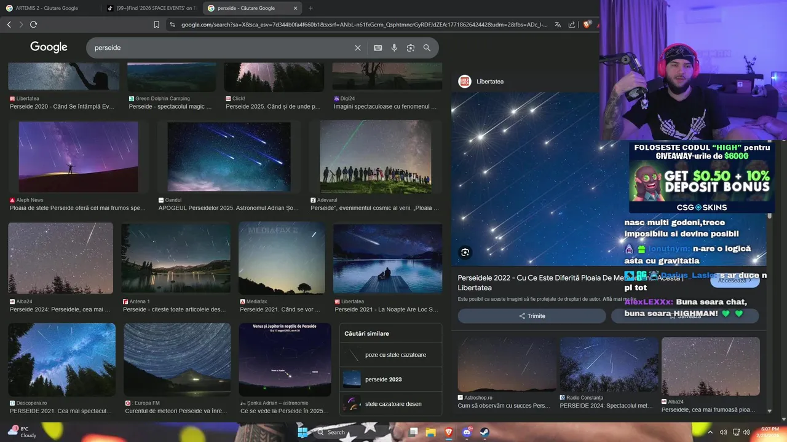Open Descopera.ro PERSEIDE 2021 image
This screenshot has height=442, width=787.
(61, 360)
